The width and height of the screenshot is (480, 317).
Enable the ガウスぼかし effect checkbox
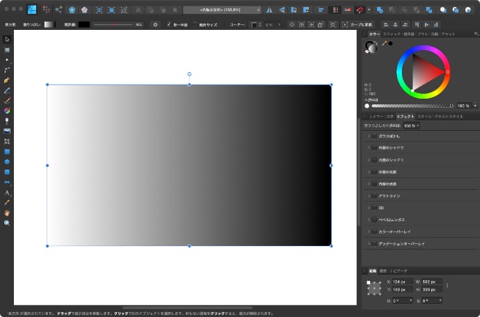point(374,136)
